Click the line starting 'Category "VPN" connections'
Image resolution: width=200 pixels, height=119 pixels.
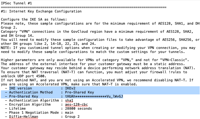pyautogui.click(x=97, y=31)
